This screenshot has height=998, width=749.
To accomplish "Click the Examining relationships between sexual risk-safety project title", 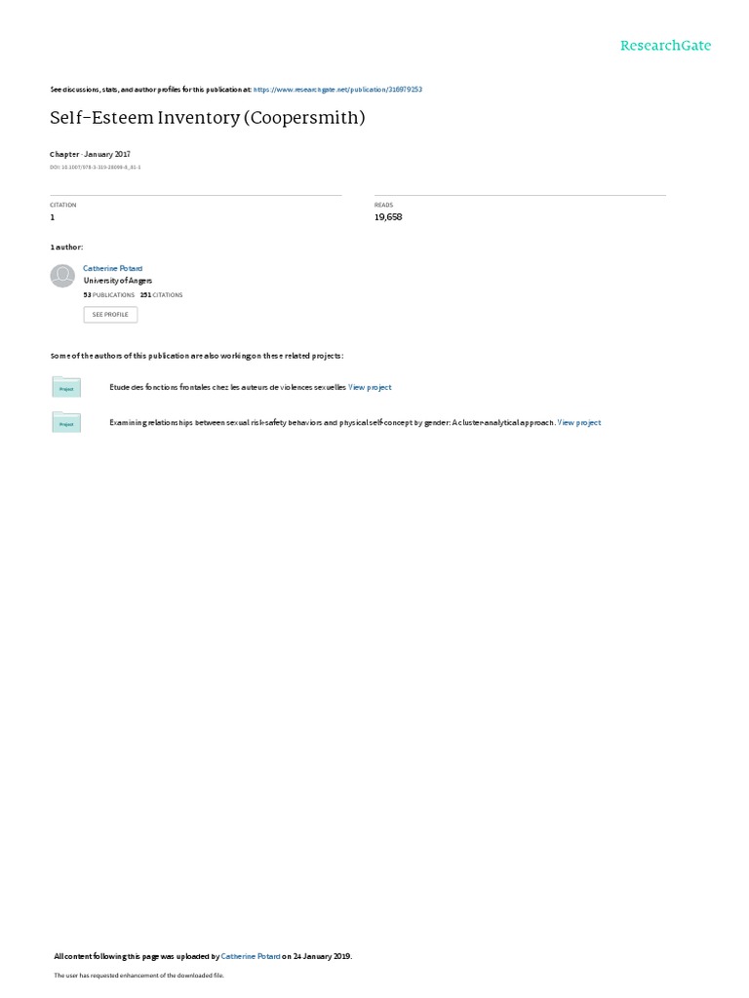I will [x=332, y=423].
